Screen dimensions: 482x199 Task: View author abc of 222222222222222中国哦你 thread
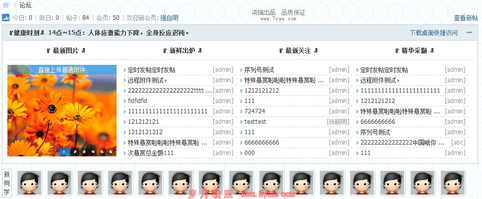[x=458, y=143]
